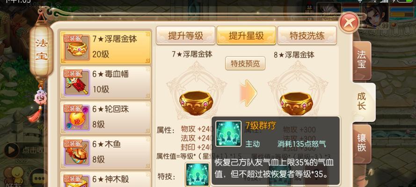Click the 特技预览 button
416x187 pixels.
(245, 63)
